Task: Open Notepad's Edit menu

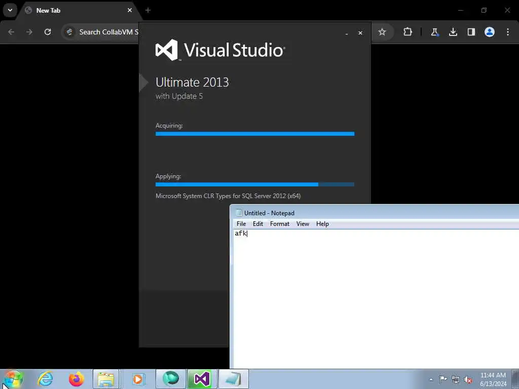Action: (258, 224)
